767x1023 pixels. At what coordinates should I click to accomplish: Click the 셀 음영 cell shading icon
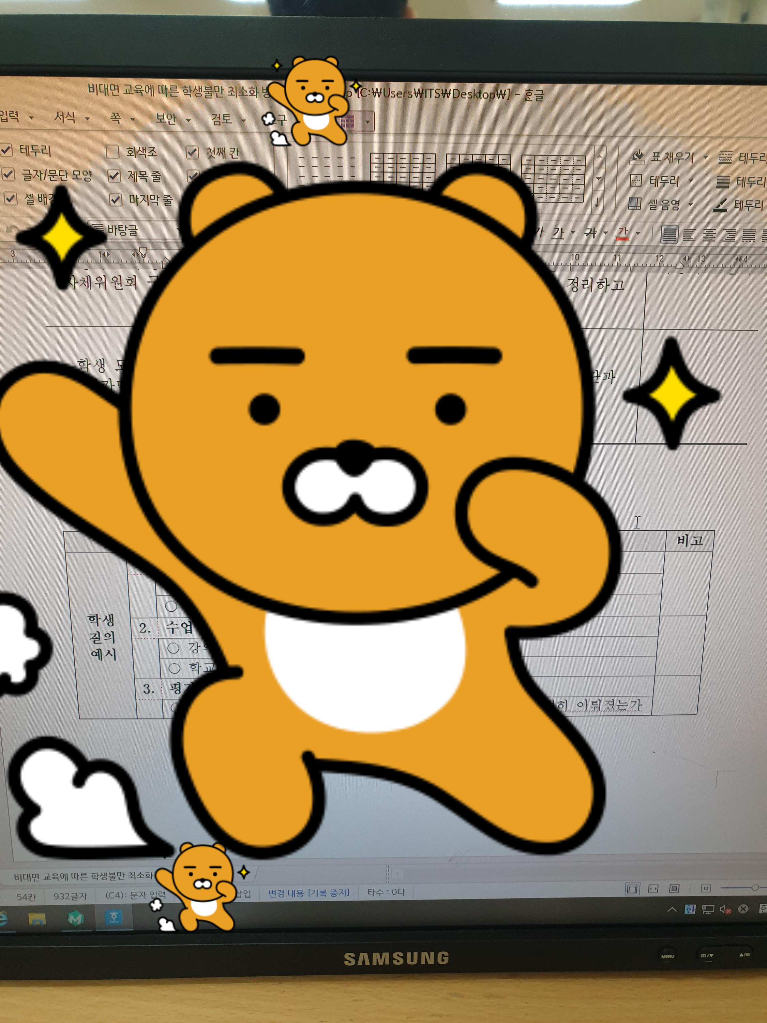635,204
